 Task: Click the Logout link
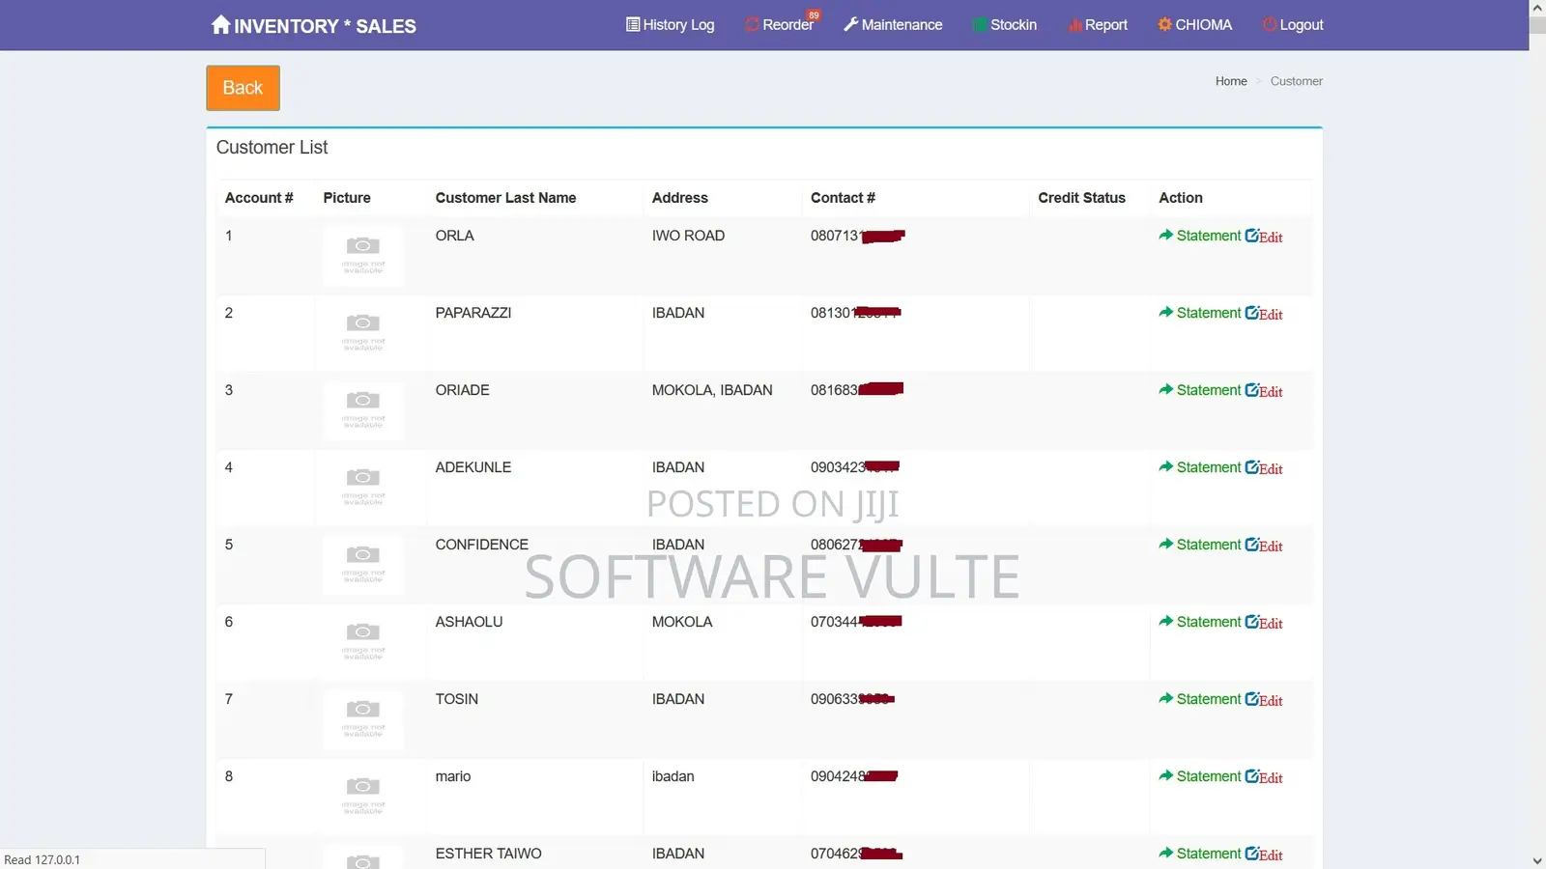(1293, 25)
